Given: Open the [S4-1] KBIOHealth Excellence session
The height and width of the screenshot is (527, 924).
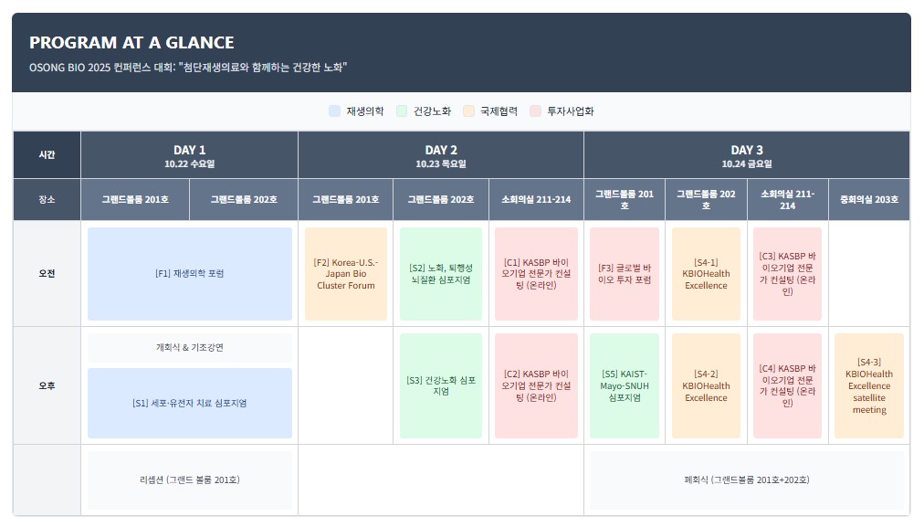Looking at the screenshot, I should coord(705,274).
